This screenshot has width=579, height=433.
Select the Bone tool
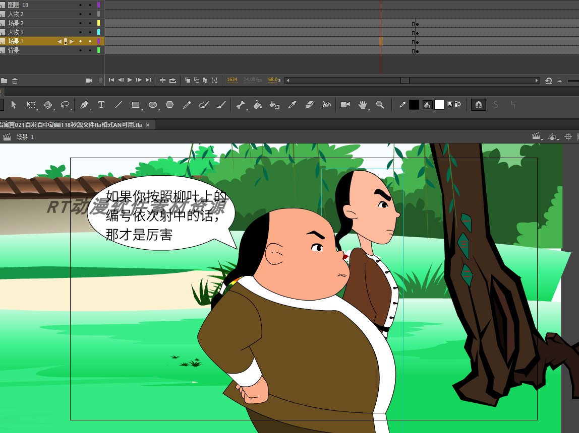(241, 105)
